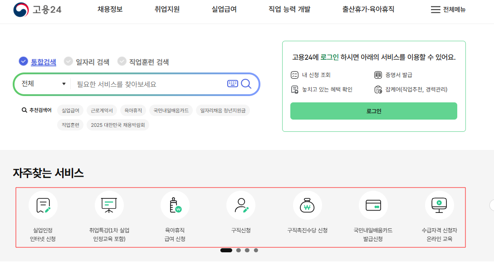Click the 증명서 발급 text

(x=399, y=75)
